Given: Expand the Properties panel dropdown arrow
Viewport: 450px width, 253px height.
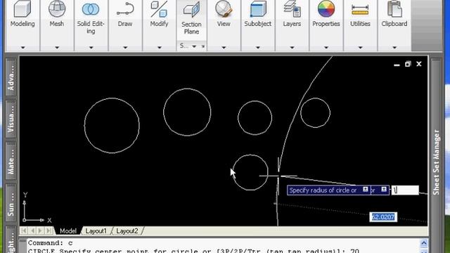Looking at the screenshot, I should [326, 47].
